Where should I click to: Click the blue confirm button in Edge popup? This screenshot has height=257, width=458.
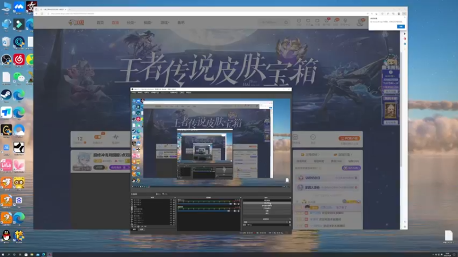401,26
